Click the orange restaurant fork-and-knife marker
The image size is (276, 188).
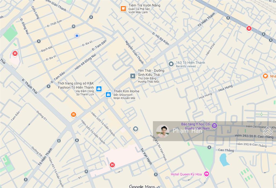tap(74, 115)
